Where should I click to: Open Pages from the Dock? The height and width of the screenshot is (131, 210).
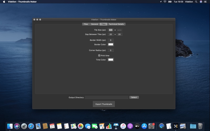coord(102,126)
